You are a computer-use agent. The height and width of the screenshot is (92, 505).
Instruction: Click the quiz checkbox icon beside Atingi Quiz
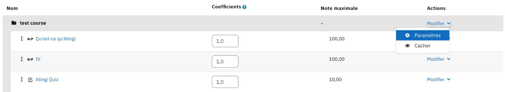click(30, 80)
